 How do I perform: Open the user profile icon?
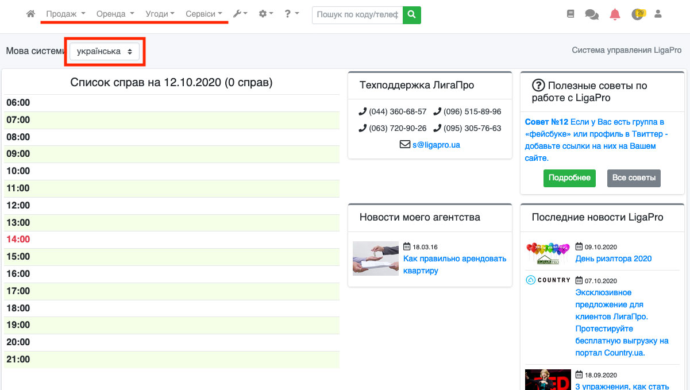658,14
